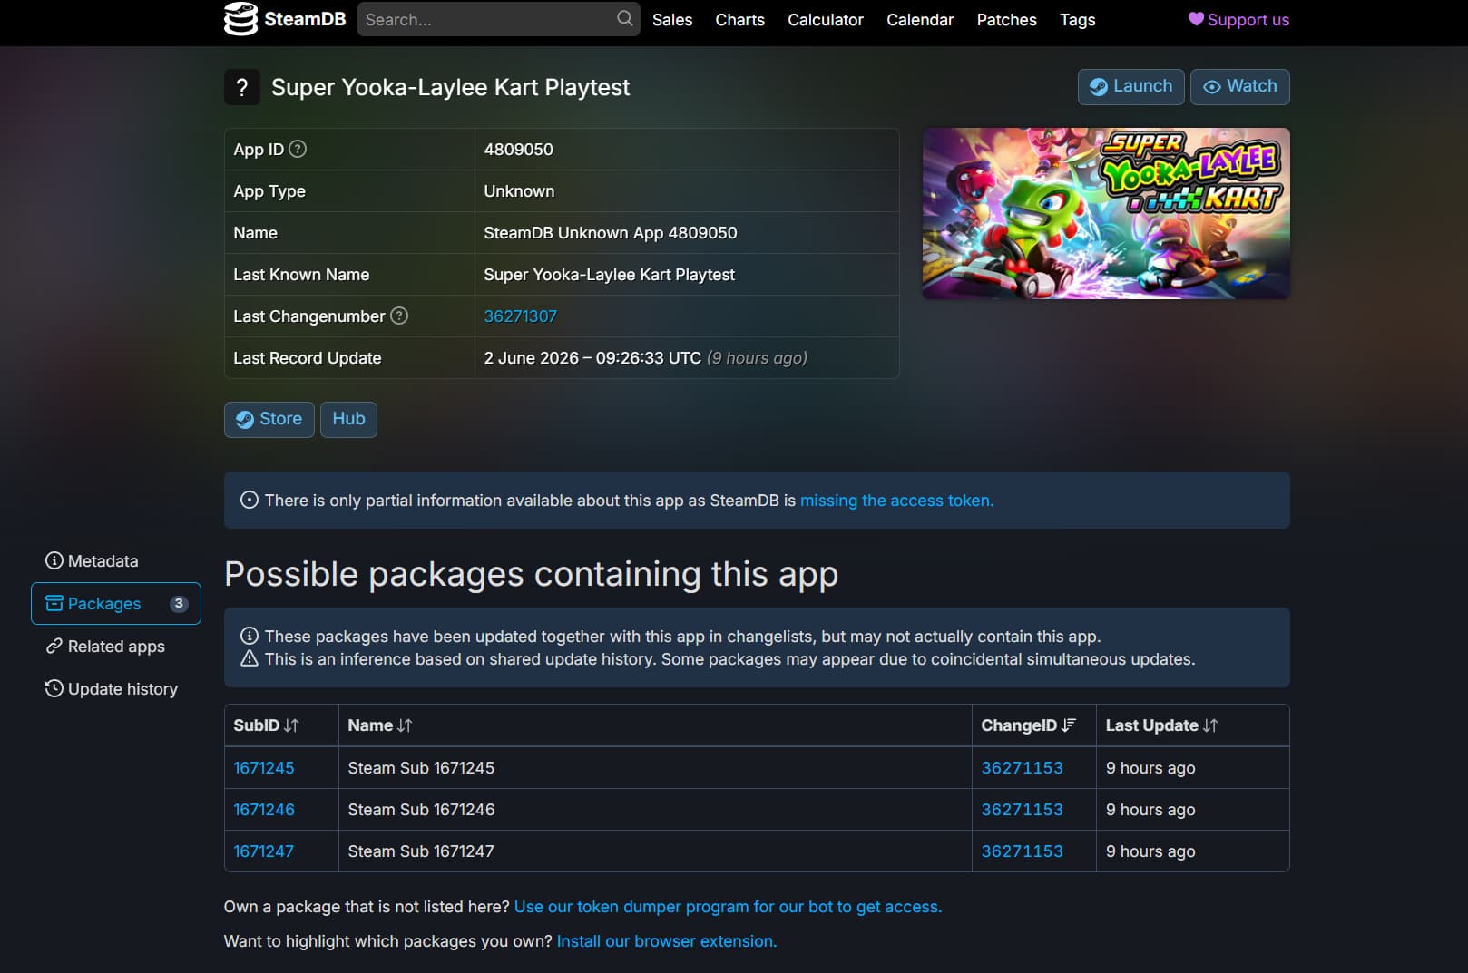The image size is (1468, 973).
Task: Click the SteamDB Unknown App 4809050 name value
Action: click(611, 233)
